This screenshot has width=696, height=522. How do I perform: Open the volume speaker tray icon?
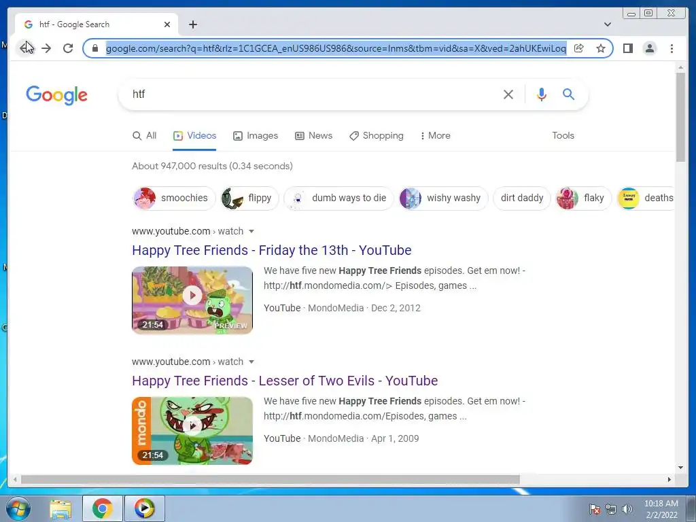point(627,509)
